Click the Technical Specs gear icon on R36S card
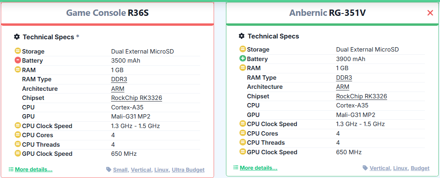Viewport: 440px width, 178px height. pyautogui.click(x=17, y=37)
